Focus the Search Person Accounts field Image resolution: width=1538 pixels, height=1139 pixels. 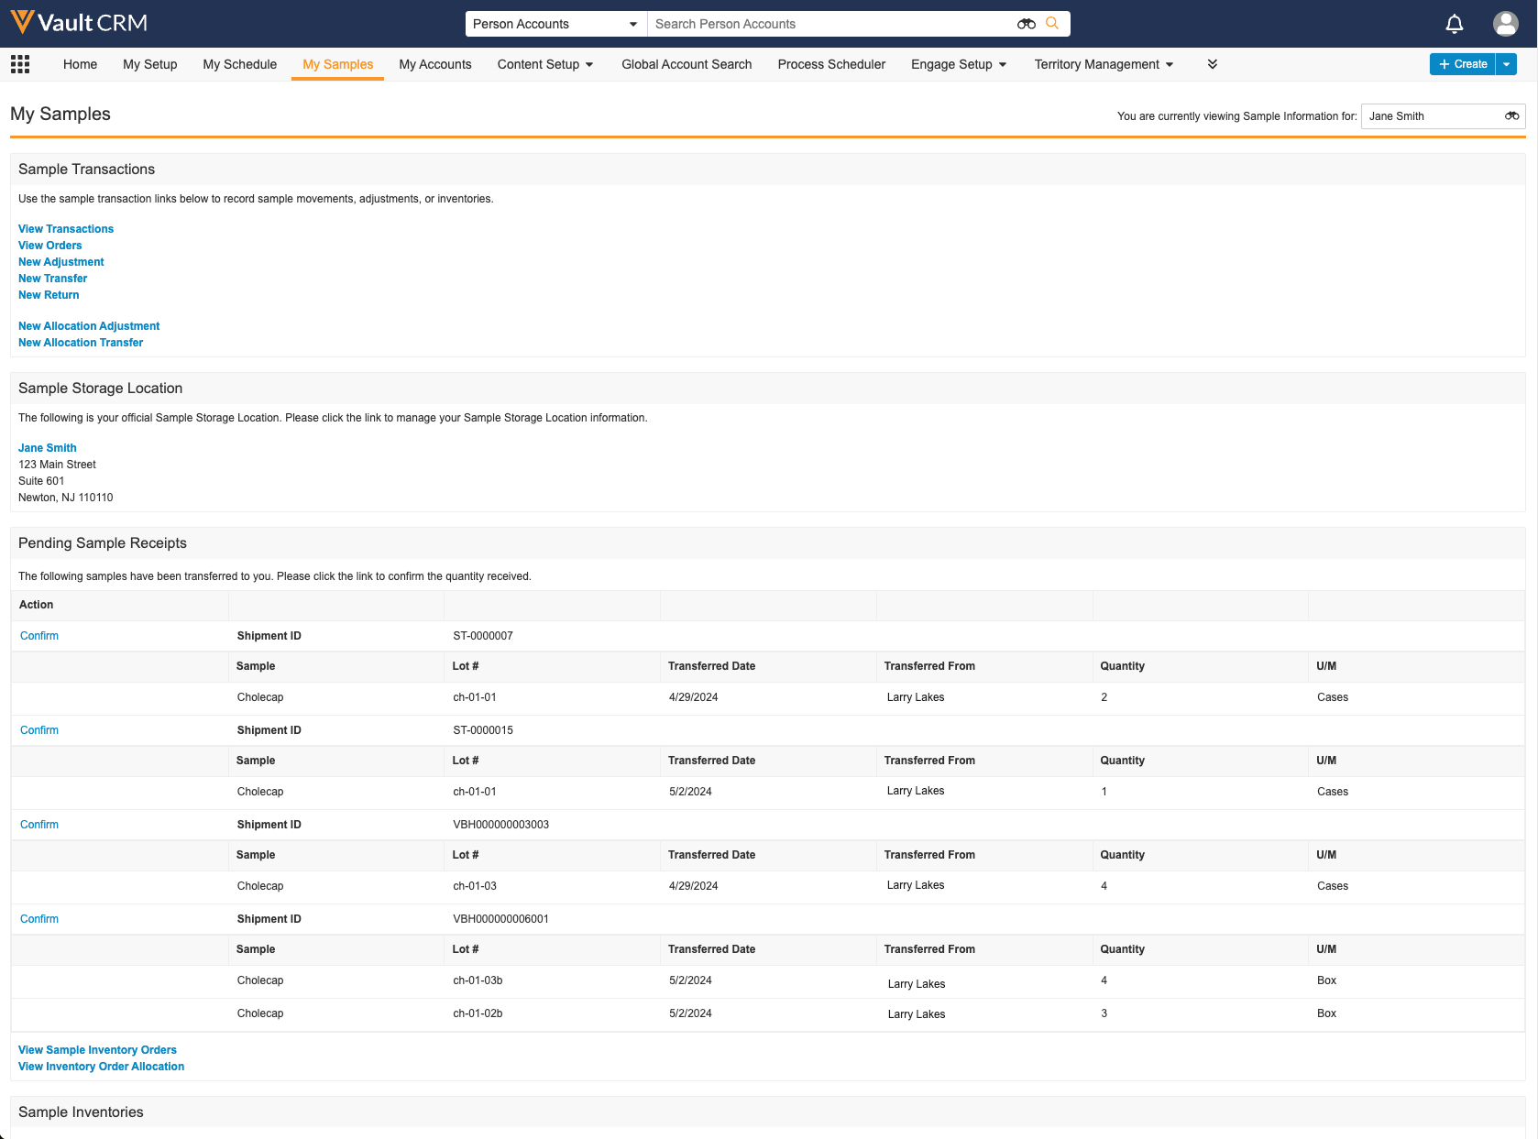pos(829,24)
